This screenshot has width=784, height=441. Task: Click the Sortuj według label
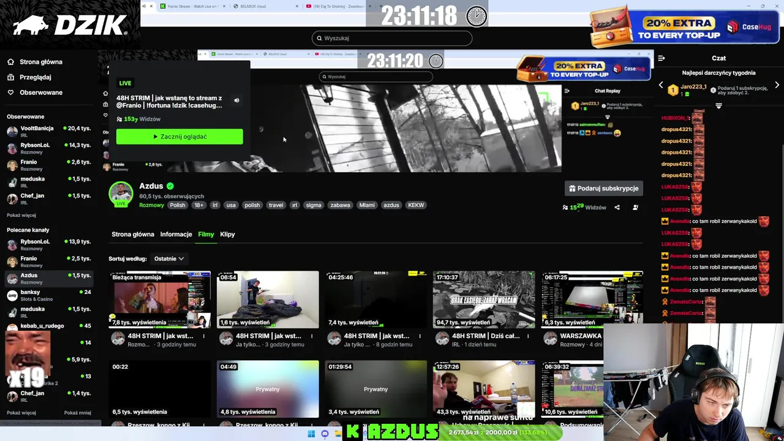[127, 259]
